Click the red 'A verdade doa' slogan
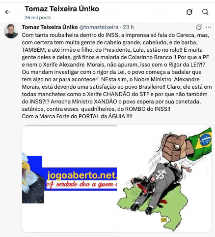 81,185
